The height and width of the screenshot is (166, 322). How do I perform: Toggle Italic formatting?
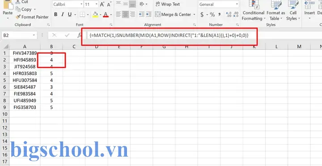tap(63, 15)
